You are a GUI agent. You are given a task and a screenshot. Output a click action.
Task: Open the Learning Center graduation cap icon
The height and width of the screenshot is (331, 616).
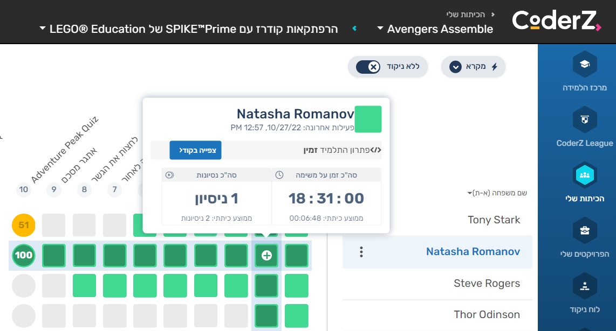tap(584, 65)
